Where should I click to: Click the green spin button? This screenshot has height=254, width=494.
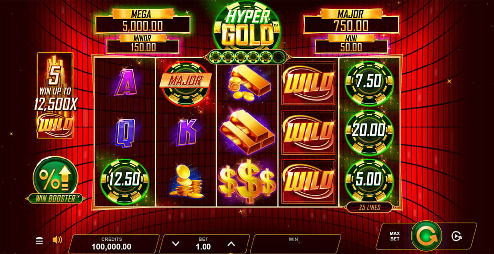pyautogui.click(x=426, y=236)
